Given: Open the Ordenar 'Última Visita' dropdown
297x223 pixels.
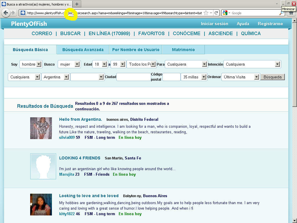Looking at the screenshot, I should 240,77.
